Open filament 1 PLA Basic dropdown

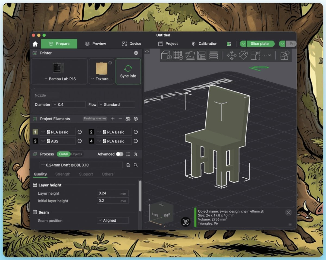tap(58, 132)
